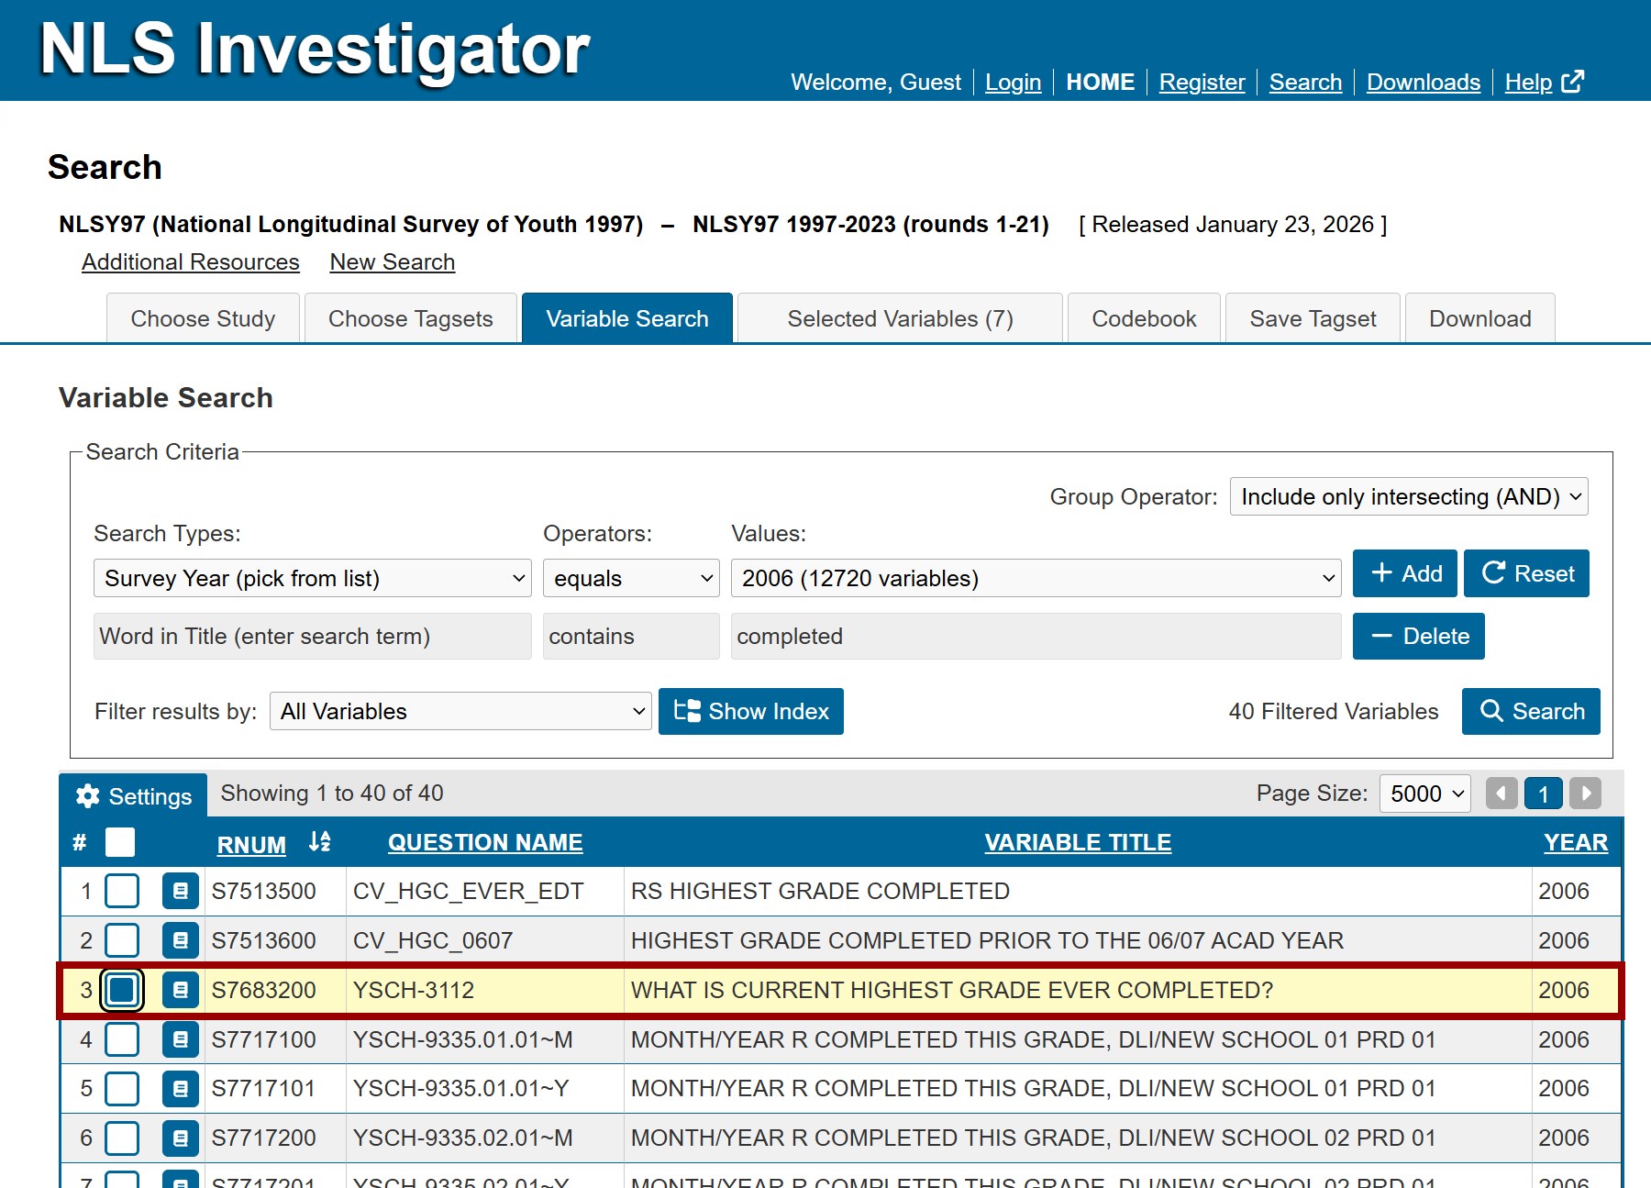Tick checkbox for row 2 S7513600
Viewport: 1651px width, 1188px height.
122,940
